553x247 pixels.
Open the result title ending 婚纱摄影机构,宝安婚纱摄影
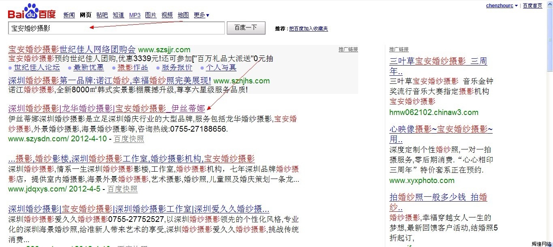coord(131,159)
